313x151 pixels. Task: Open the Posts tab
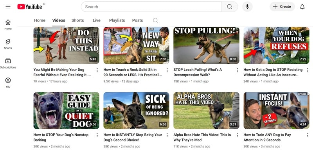point(138,20)
